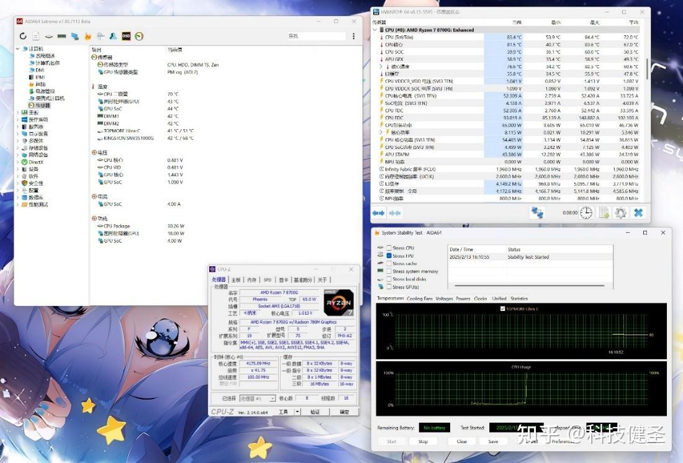This screenshot has width=683, height=463.
Task: Enable the Stress CPU checkbox
Action: (389, 248)
